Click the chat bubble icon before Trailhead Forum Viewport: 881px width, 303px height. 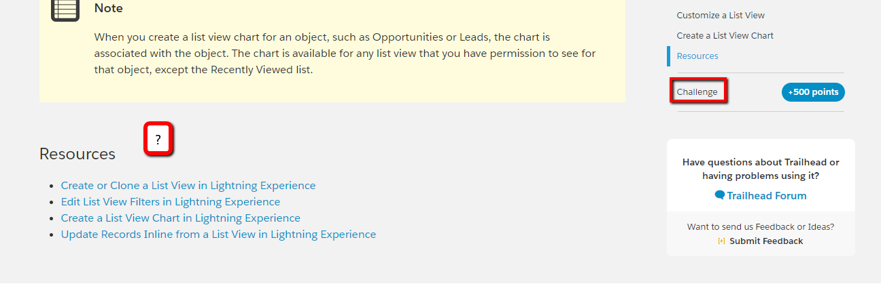tap(720, 195)
